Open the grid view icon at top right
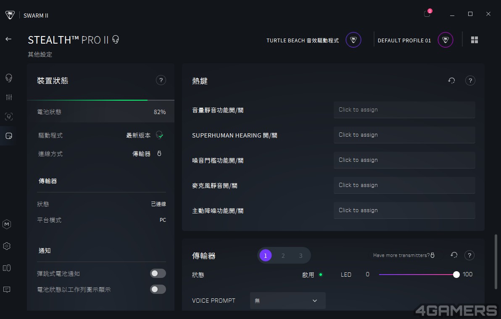 (x=475, y=40)
